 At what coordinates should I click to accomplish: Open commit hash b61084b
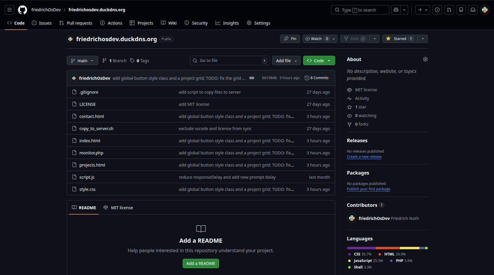269,78
